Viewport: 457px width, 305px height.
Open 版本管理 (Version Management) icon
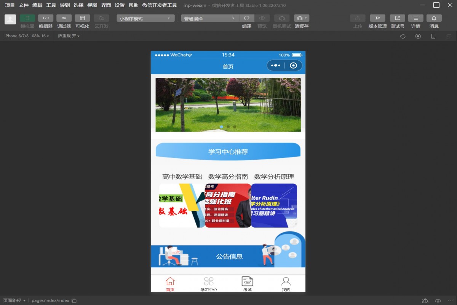click(x=377, y=18)
